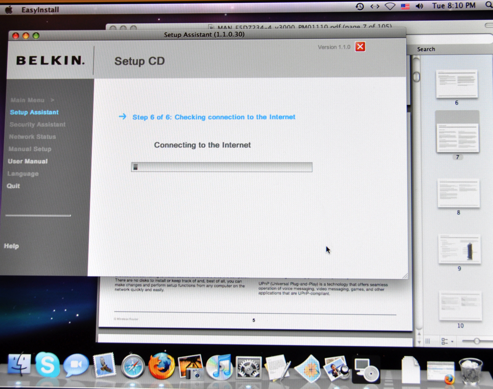
Task: Click green zoom button of Setup Assistant
Action: click(x=36, y=36)
